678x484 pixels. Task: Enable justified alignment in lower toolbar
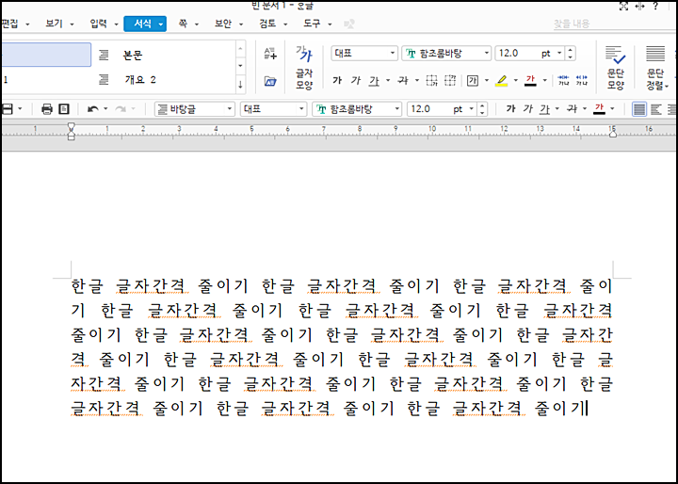639,109
